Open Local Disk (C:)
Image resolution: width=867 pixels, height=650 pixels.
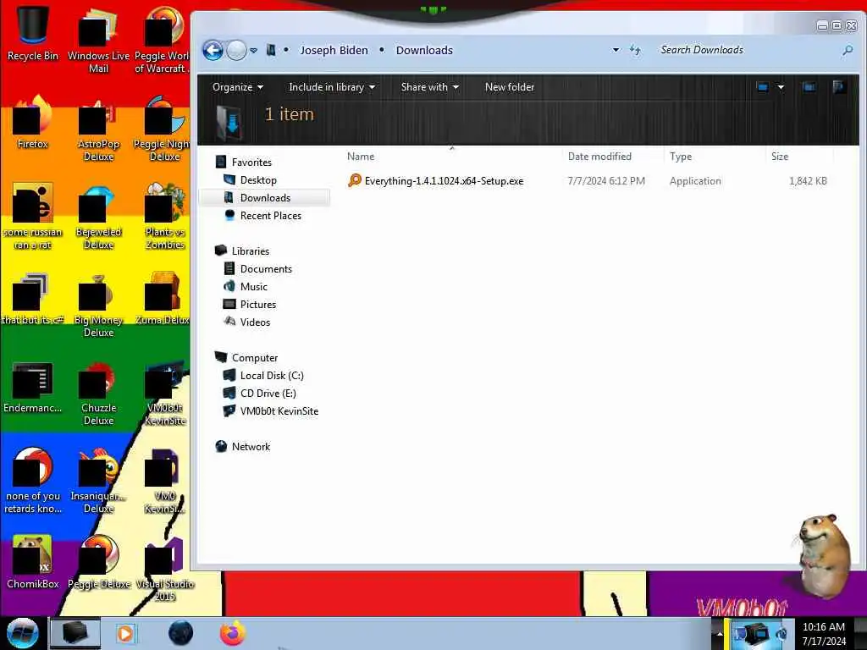(272, 376)
